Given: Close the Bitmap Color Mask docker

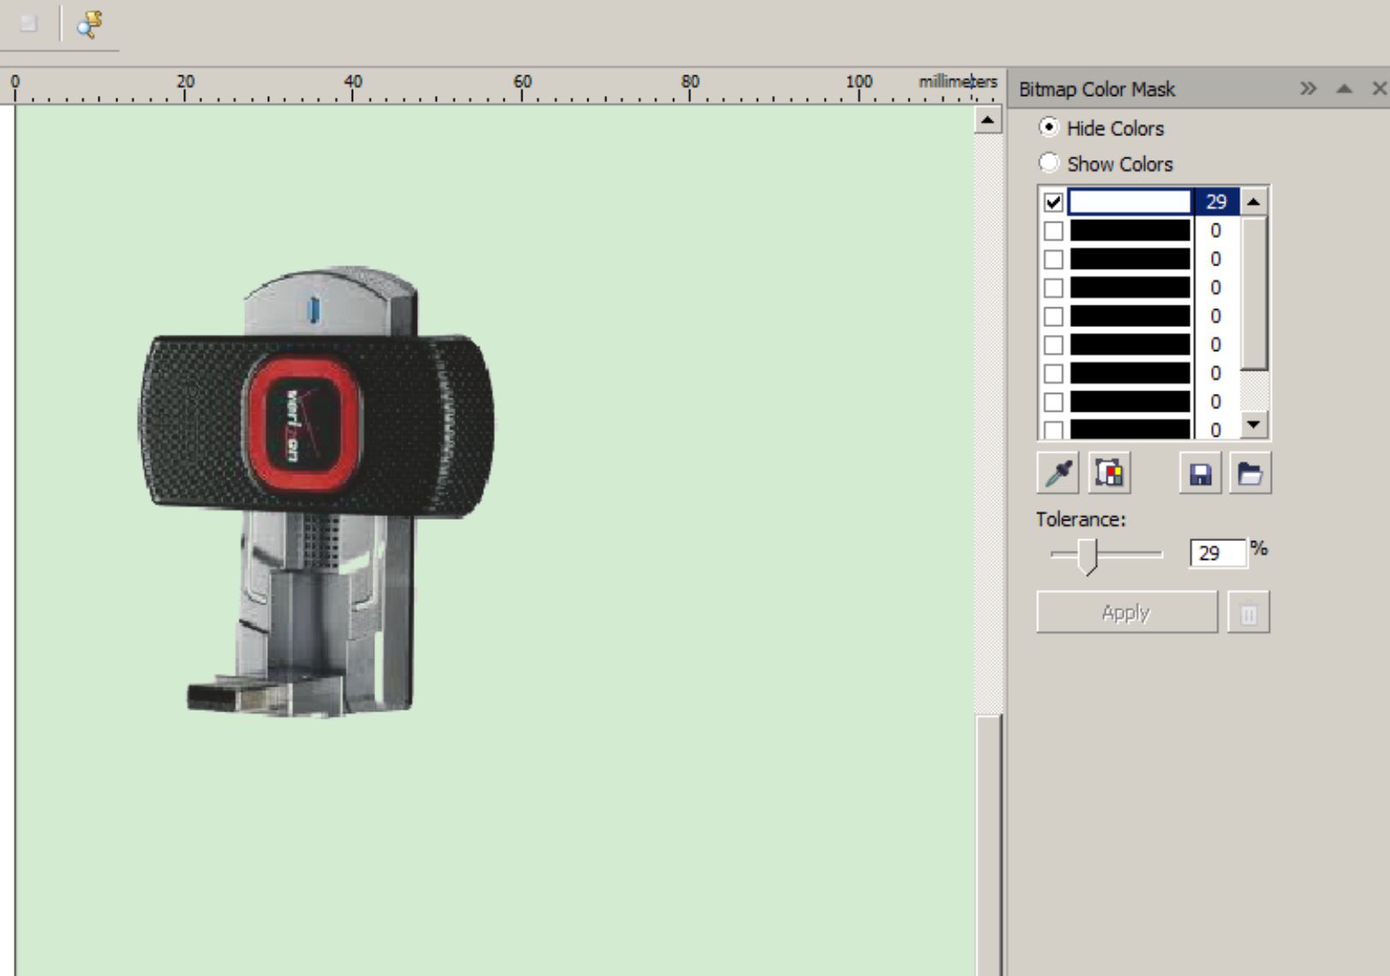Looking at the screenshot, I should pos(1379,88).
